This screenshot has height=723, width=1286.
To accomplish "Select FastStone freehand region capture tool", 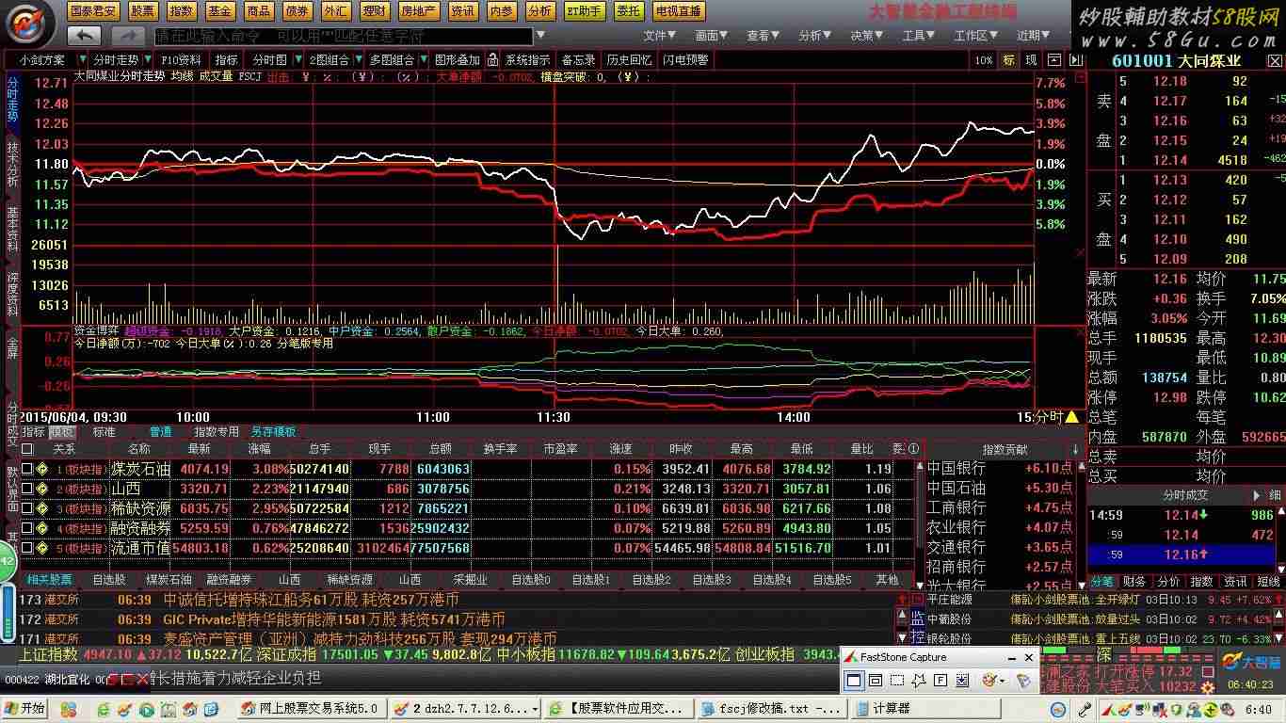I will [x=918, y=680].
